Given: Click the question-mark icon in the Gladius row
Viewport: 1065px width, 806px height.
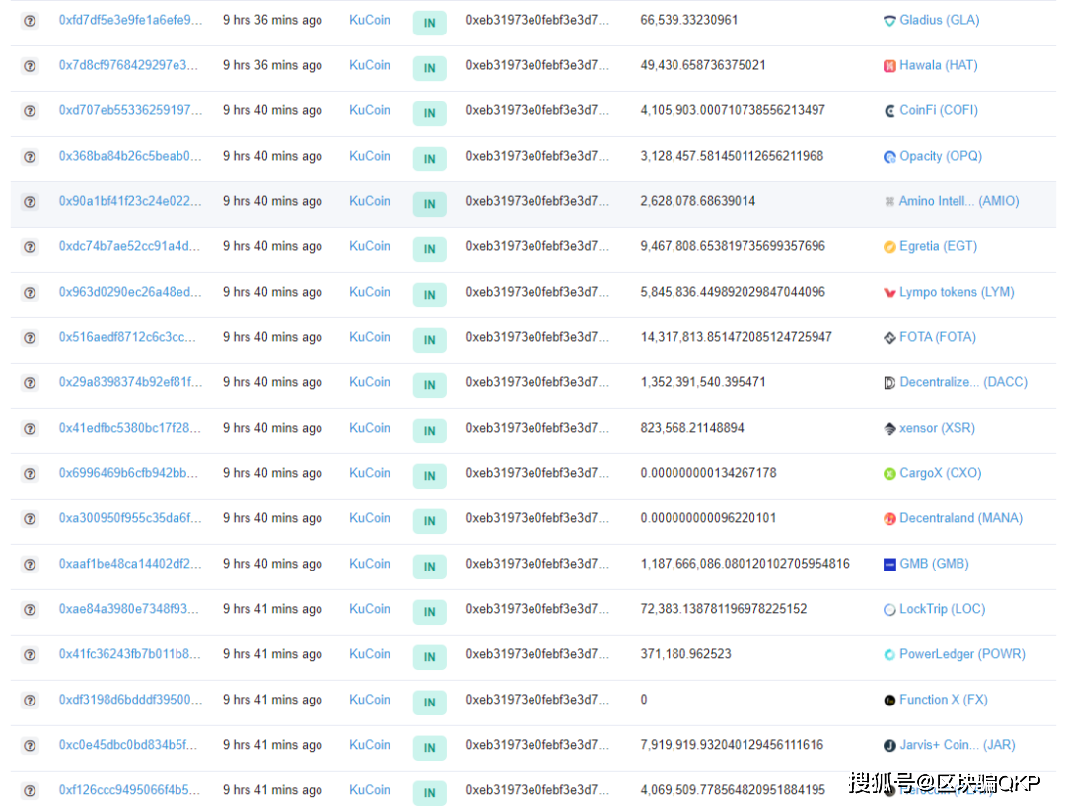Looking at the screenshot, I should (30, 21).
